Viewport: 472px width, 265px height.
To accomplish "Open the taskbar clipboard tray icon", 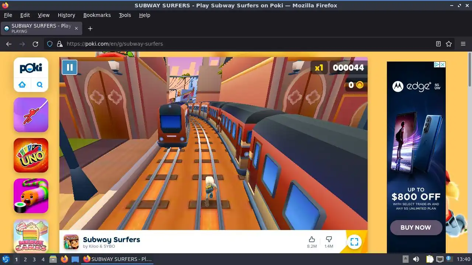I will [x=430, y=259].
